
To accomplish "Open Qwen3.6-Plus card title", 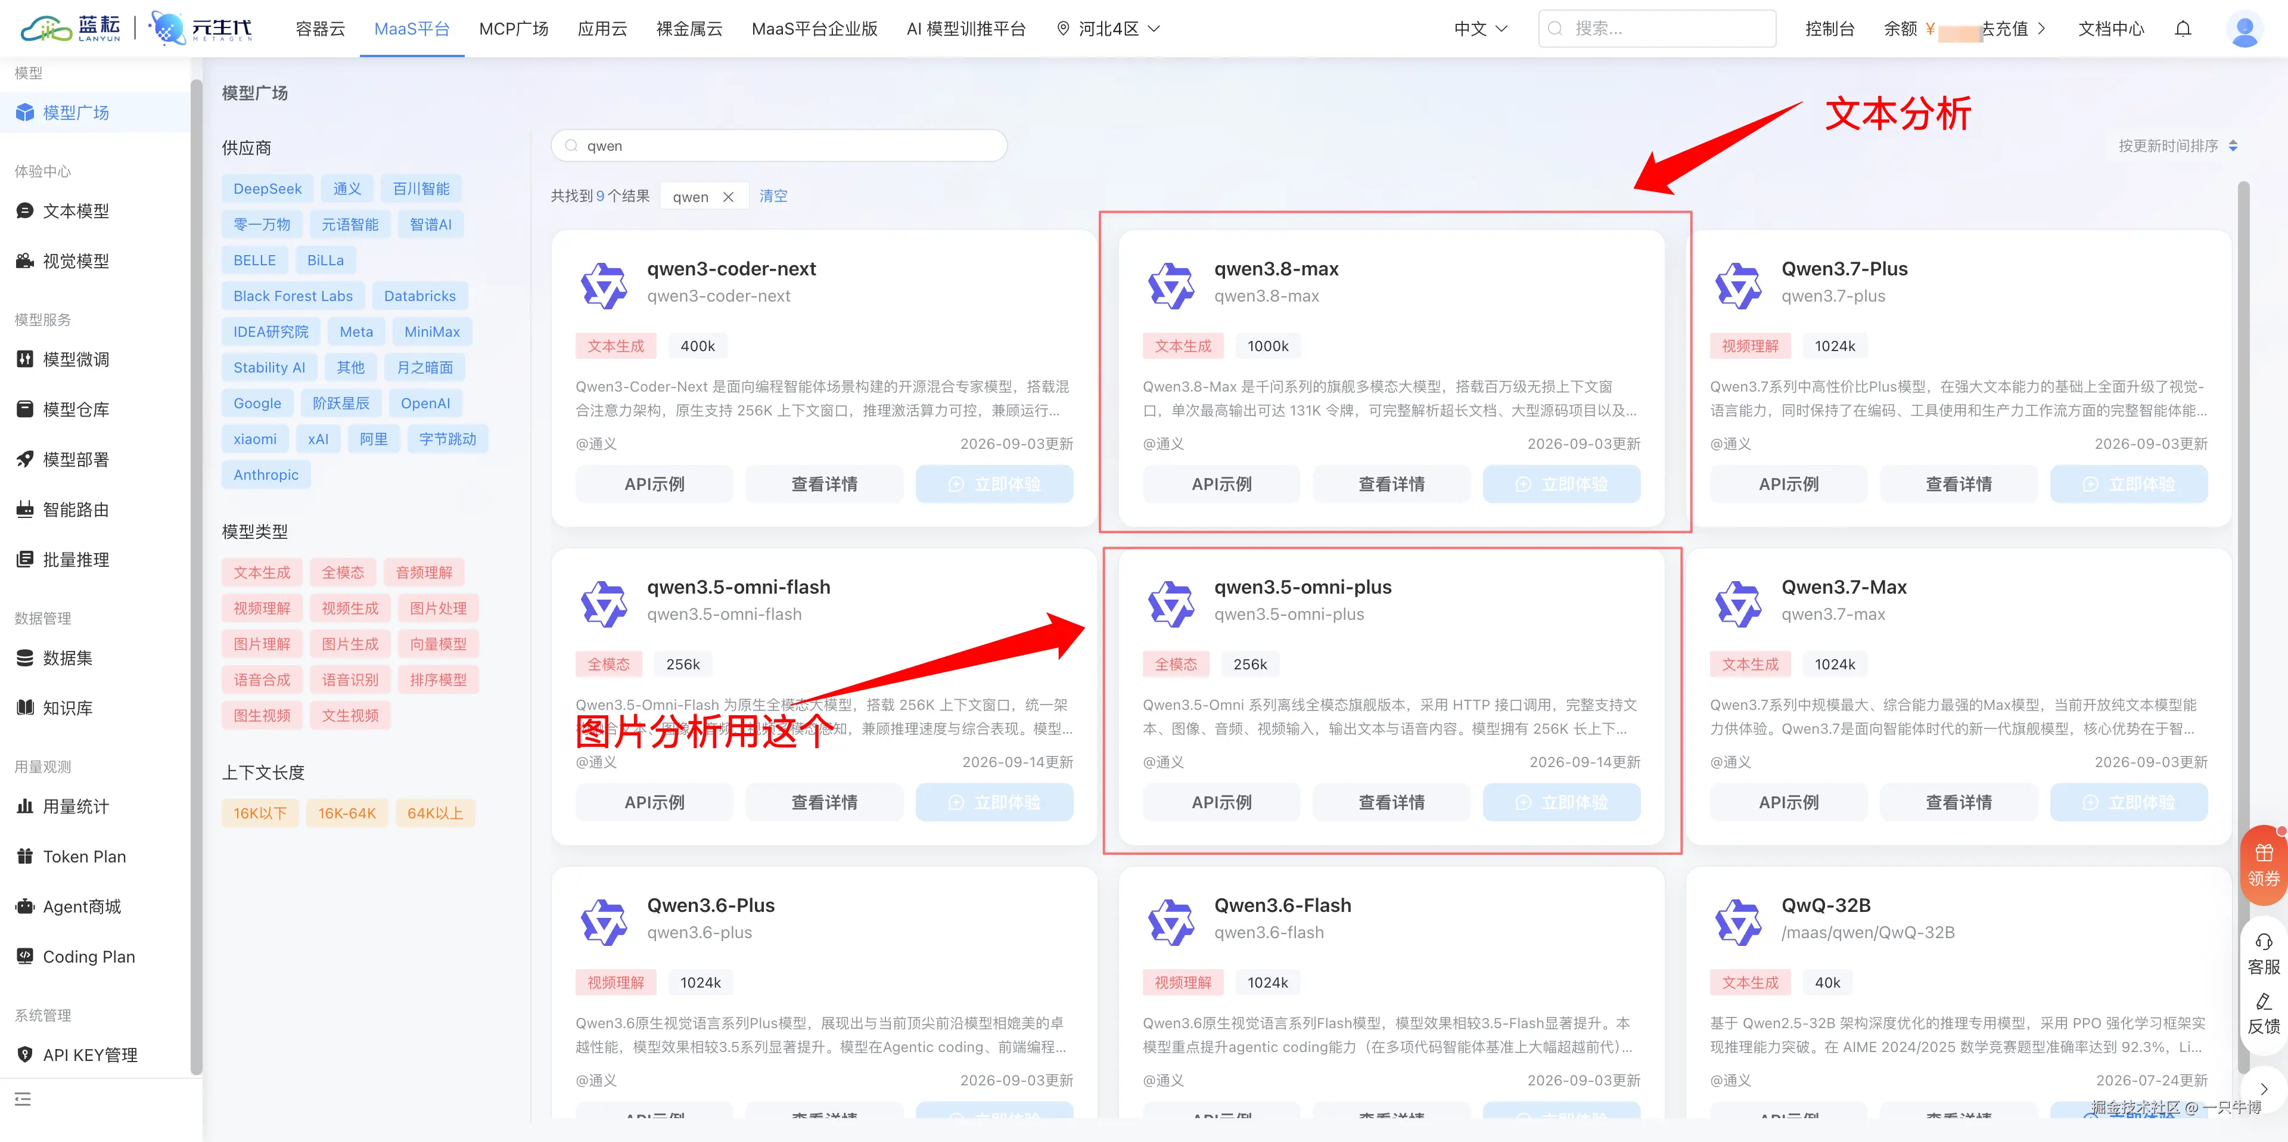I will click(x=711, y=905).
